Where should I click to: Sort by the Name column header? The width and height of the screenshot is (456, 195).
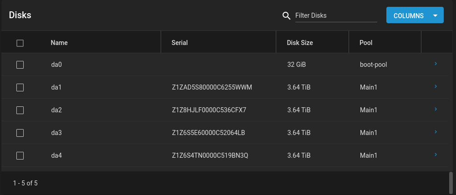59,43
